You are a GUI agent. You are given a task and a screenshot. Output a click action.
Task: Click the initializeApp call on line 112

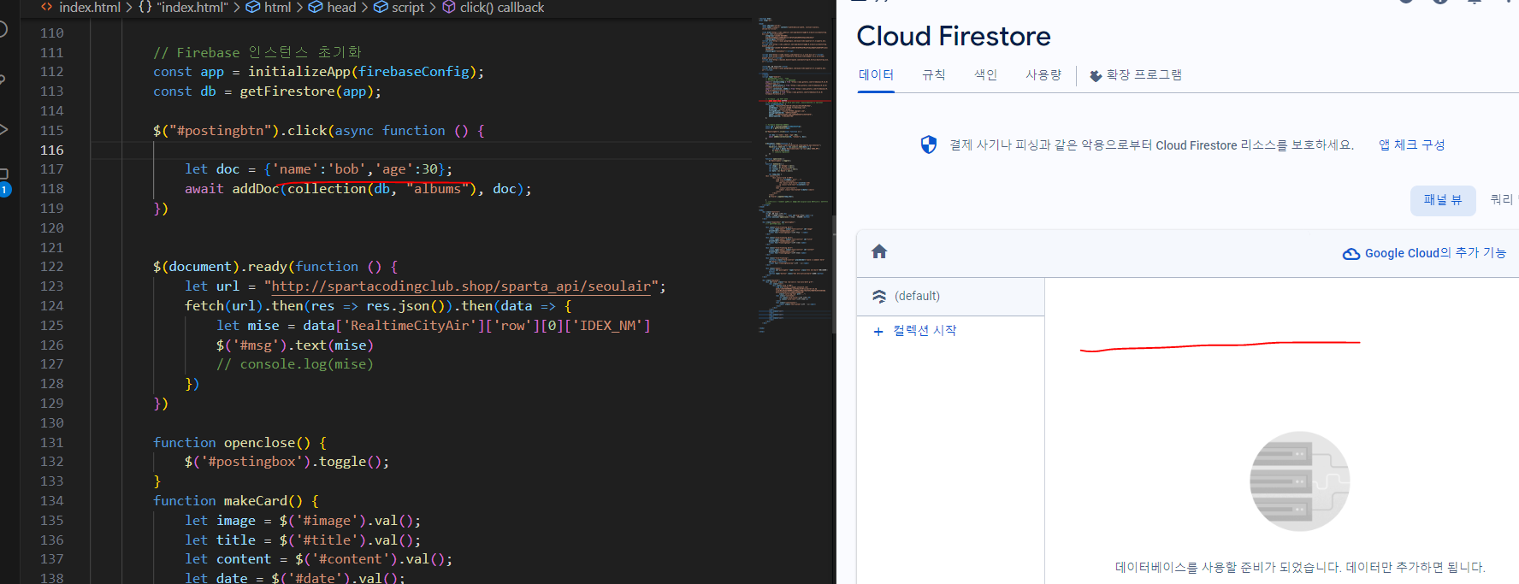[x=366, y=72]
